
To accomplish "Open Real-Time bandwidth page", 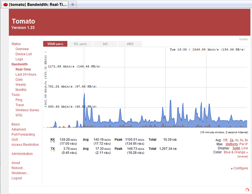I will (x=23, y=70).
